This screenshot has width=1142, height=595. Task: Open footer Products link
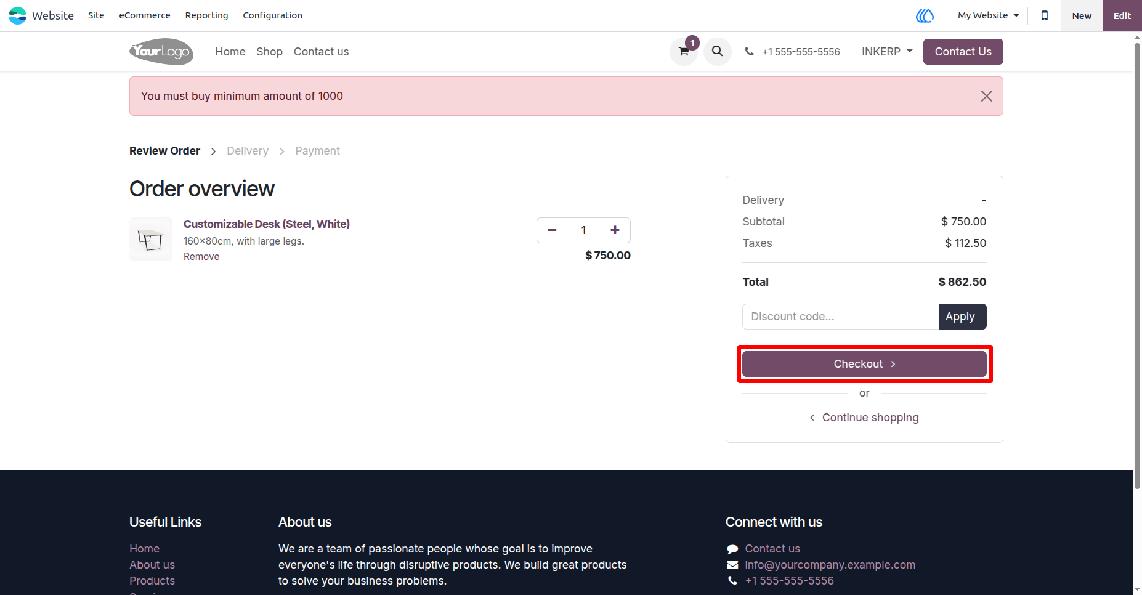pyautogui.click(x=152, y=581)
